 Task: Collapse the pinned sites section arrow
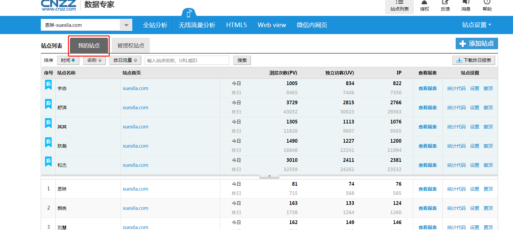(x=269, y=176)
